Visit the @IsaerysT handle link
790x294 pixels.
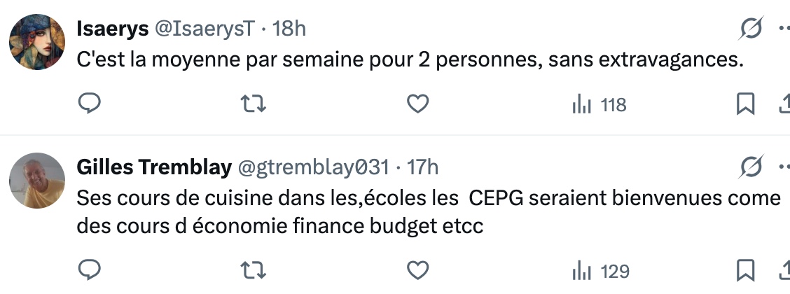204,29
